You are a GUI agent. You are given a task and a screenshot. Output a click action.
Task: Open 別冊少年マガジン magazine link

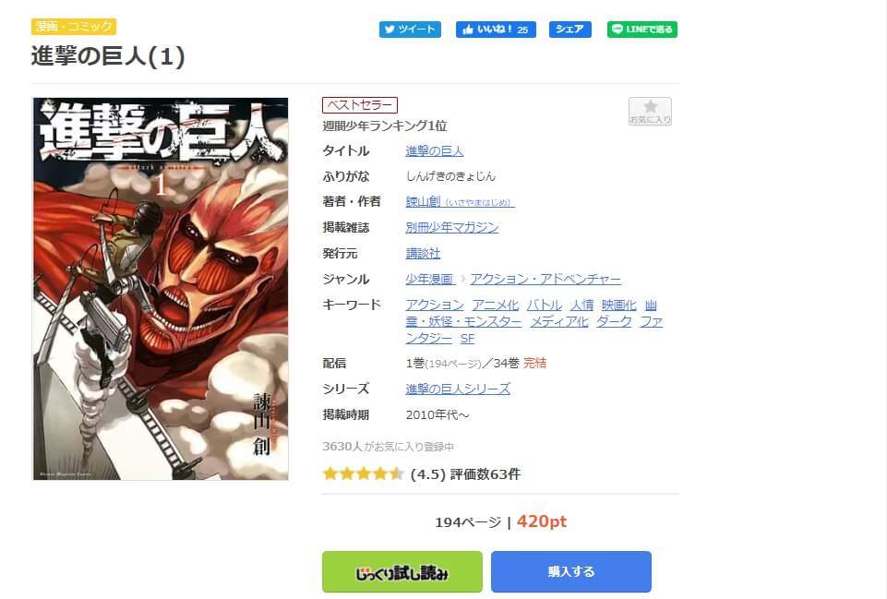452,227
